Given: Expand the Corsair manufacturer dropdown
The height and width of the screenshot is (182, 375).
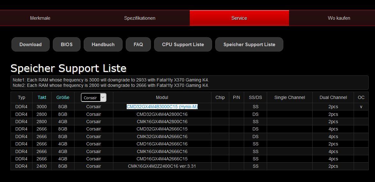Looking at the screenshot, I should tap(94, 98).
